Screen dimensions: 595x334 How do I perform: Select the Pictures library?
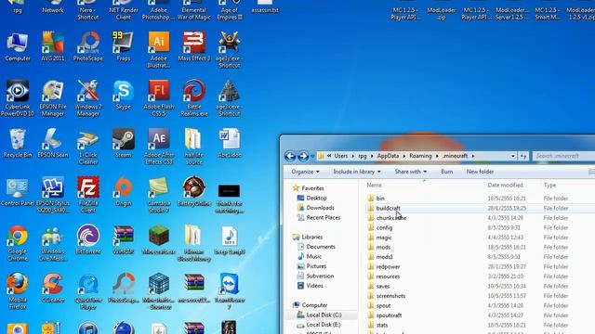click(x=311, y=266)
